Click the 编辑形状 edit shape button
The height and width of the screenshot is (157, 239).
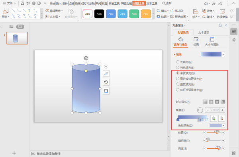tap(54, 11)
